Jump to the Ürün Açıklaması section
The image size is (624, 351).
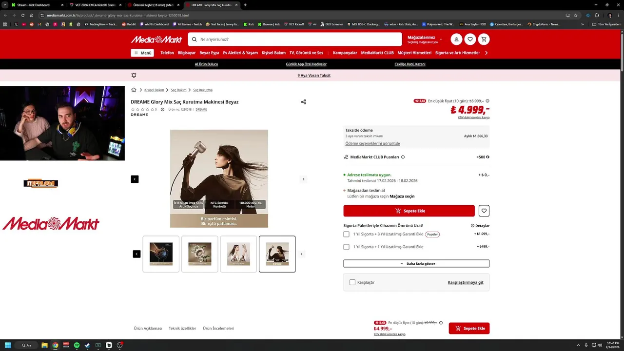(x=148, y=329)
